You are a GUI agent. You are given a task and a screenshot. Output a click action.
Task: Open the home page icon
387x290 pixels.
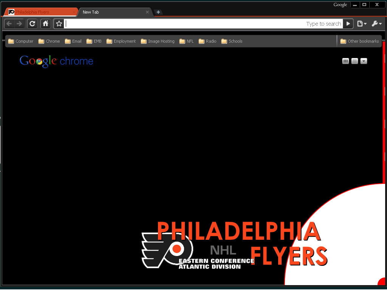(45, 23)
